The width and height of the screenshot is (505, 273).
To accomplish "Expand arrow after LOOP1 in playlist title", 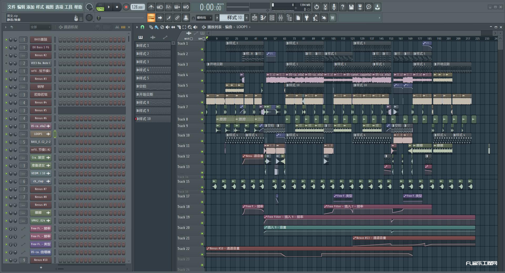I will click(x=250, y=27).
